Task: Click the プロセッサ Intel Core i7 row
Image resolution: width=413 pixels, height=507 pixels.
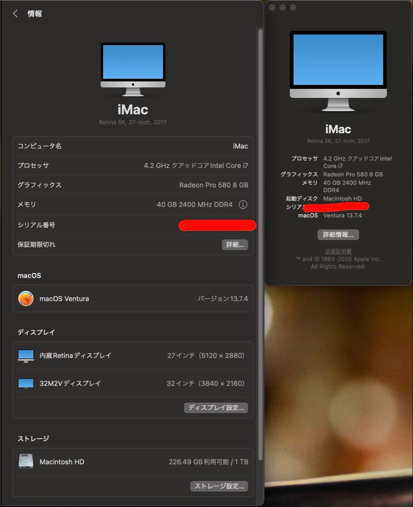Action: 132,165
